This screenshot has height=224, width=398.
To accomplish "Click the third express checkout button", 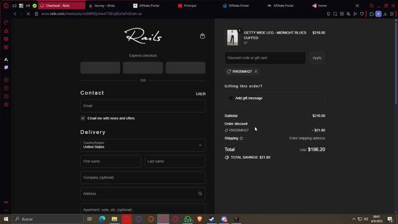I will [x=185, y=68].
